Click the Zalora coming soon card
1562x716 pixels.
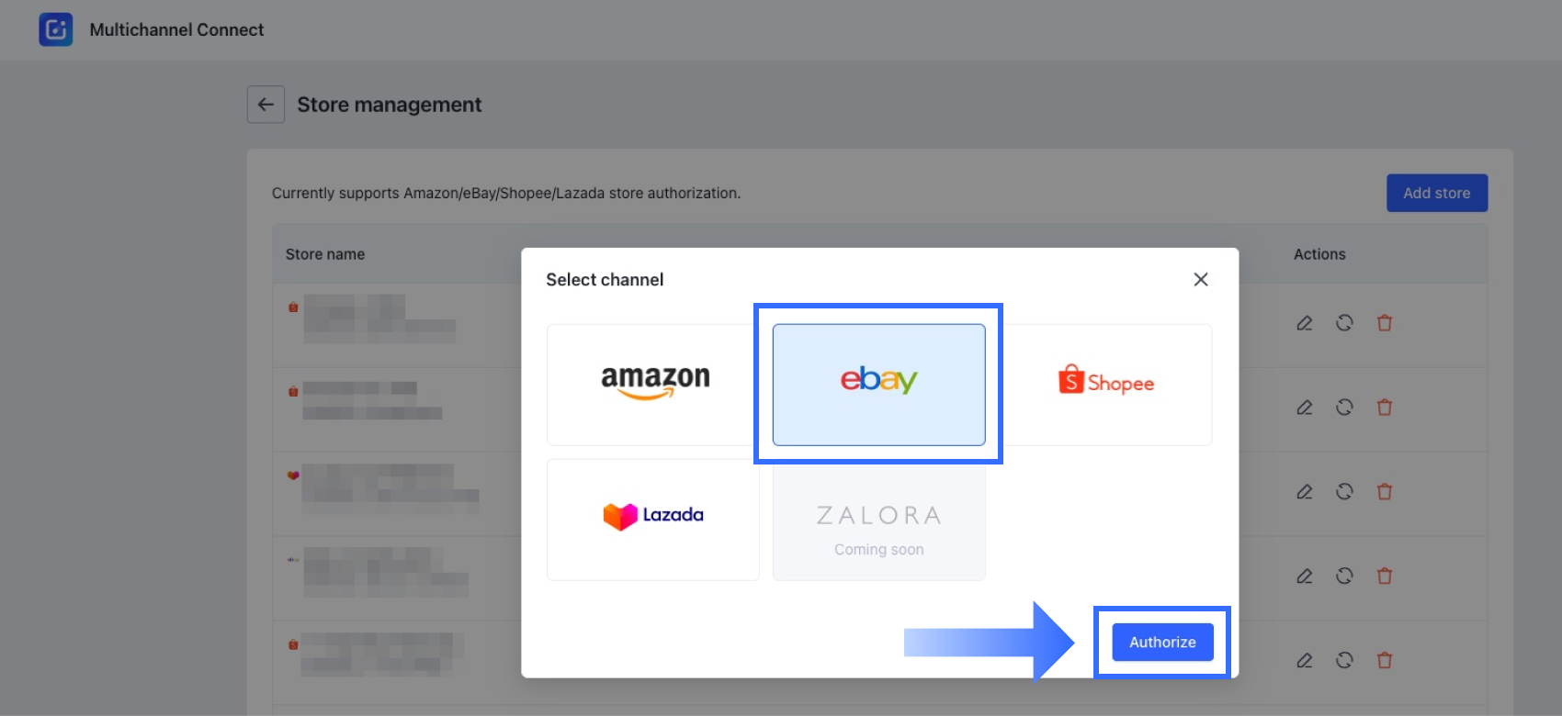pyautogui.click(x=878, y=519)
